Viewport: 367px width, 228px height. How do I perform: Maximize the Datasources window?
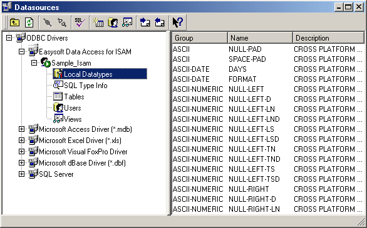[348, 7]
